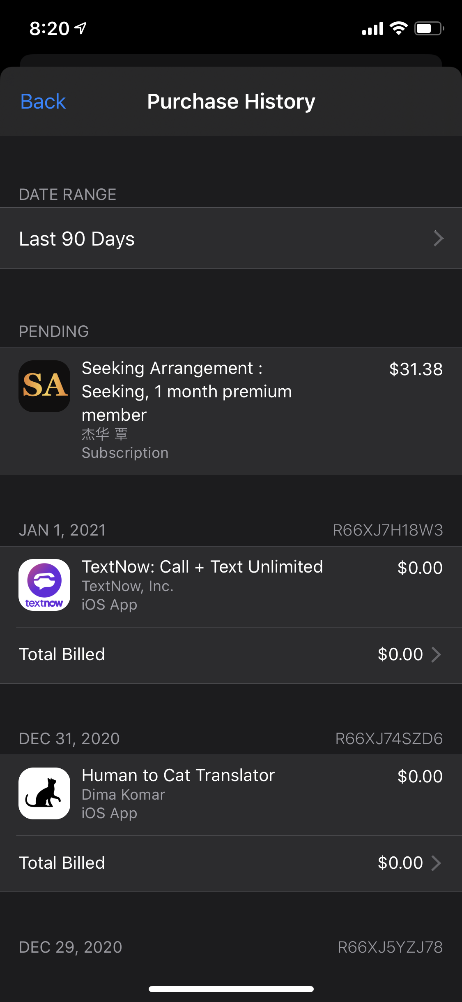This screenshot has width=462, height=1002.
Task: Tap the date range chevron arrow
Action: point(438,239)
